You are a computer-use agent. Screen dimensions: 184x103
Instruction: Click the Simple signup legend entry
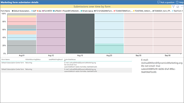point(87,11)
